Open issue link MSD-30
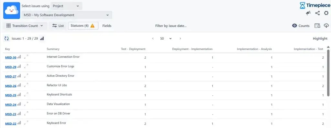 tap(11, 58)
